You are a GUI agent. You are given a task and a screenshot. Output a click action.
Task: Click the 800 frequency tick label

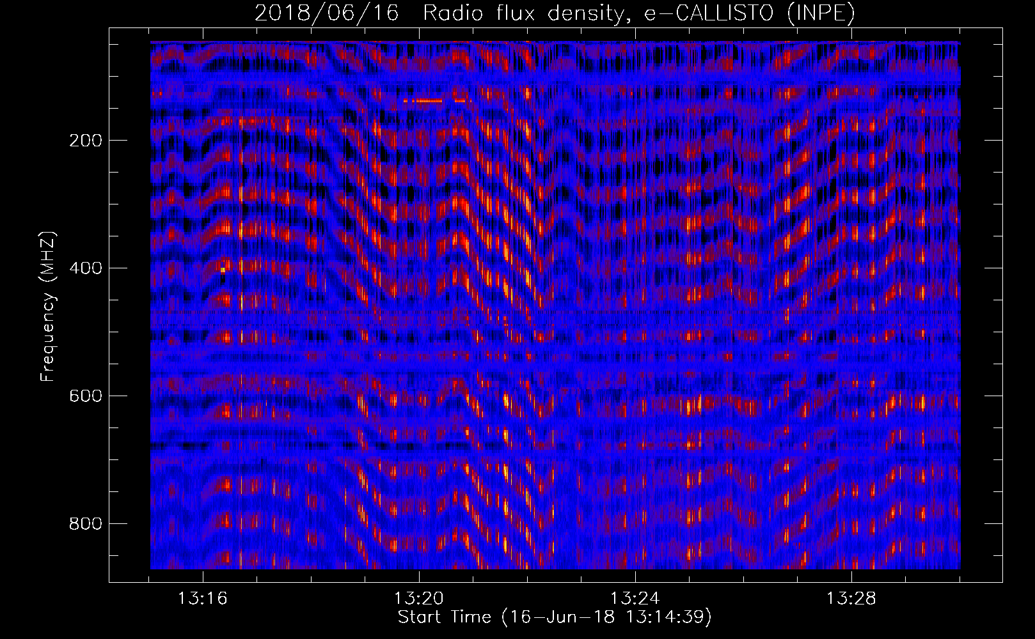pos(86,524)
